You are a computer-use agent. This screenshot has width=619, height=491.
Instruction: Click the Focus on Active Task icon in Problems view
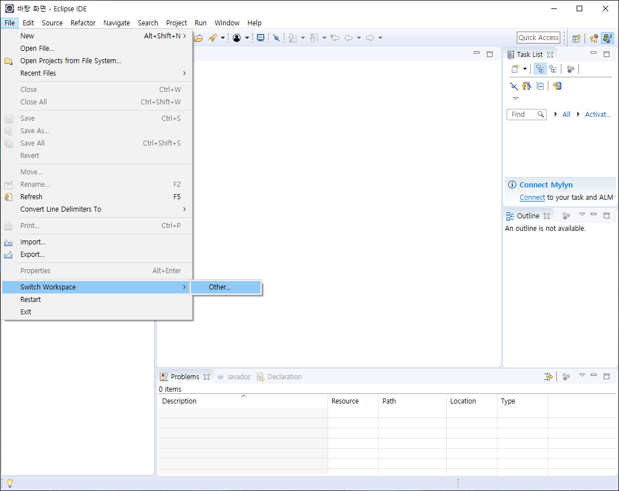click(x=566, y=377)
